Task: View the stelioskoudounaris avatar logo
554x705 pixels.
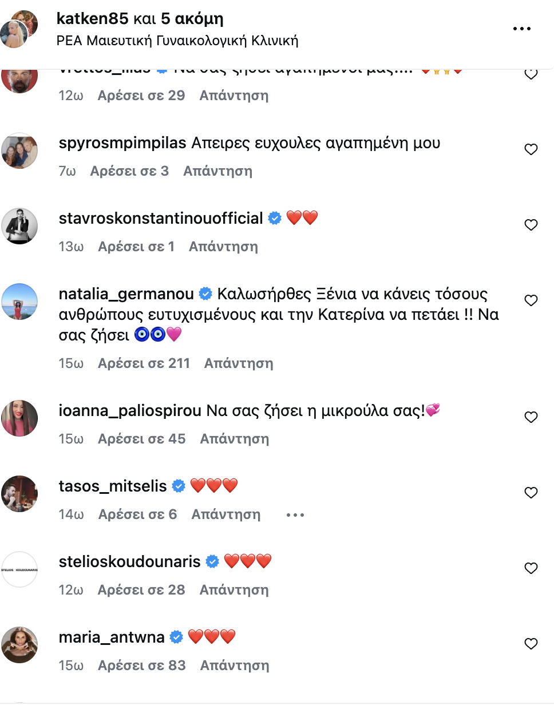Action: (19, 569)
